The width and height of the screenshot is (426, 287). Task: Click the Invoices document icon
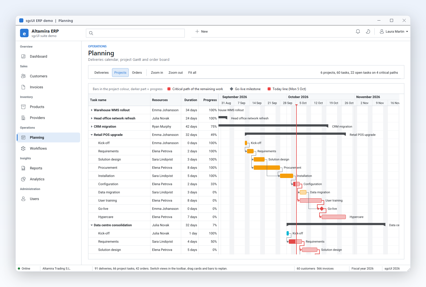pyautogui.click(x=23, y=87)
